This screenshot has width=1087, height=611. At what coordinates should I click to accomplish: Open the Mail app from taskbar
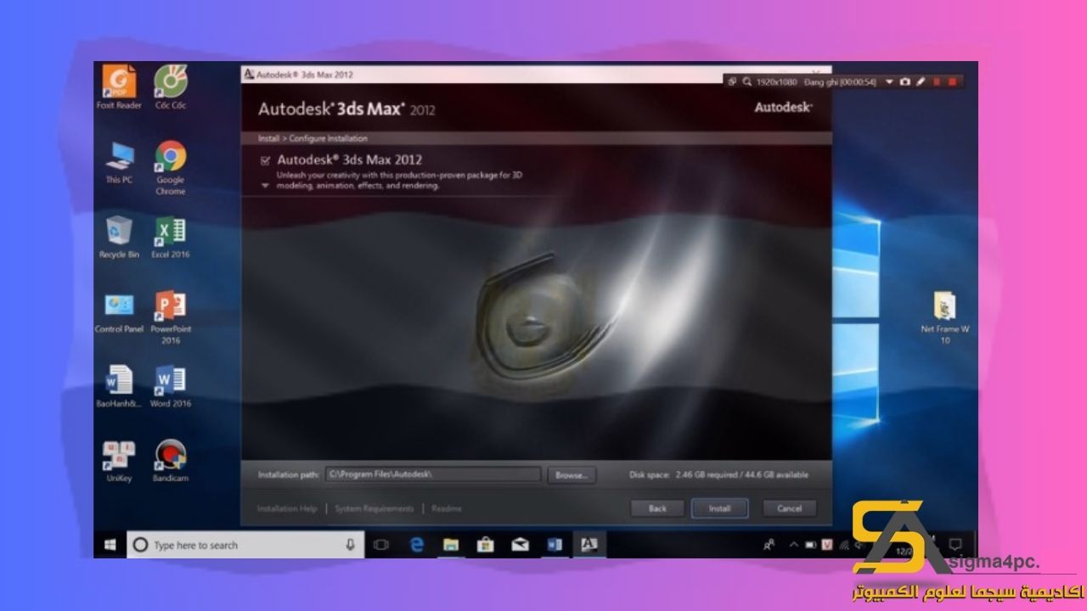[x=520, y=545]
